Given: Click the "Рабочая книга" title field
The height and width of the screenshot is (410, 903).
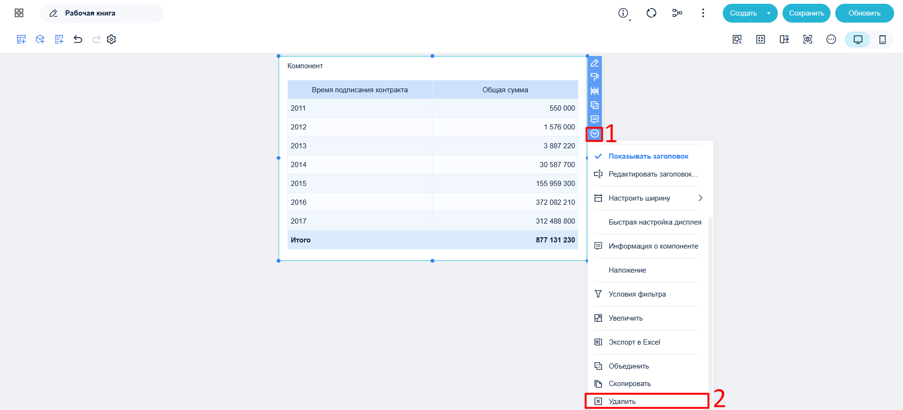Looking at the screenshot, I should point(102,13).
